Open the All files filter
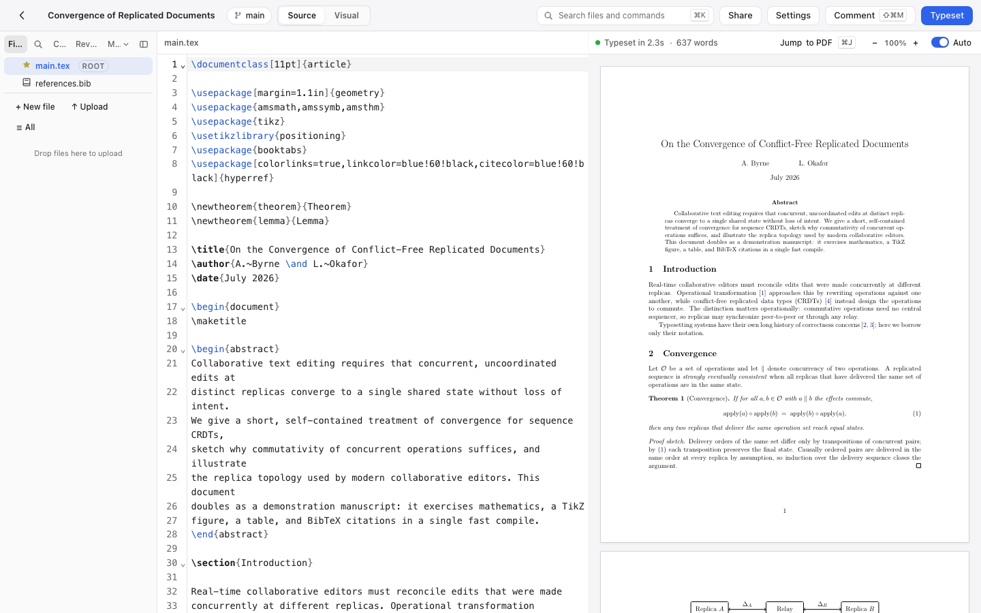The height and width of the screenshot is (613, 981). [x=25, y=127]
